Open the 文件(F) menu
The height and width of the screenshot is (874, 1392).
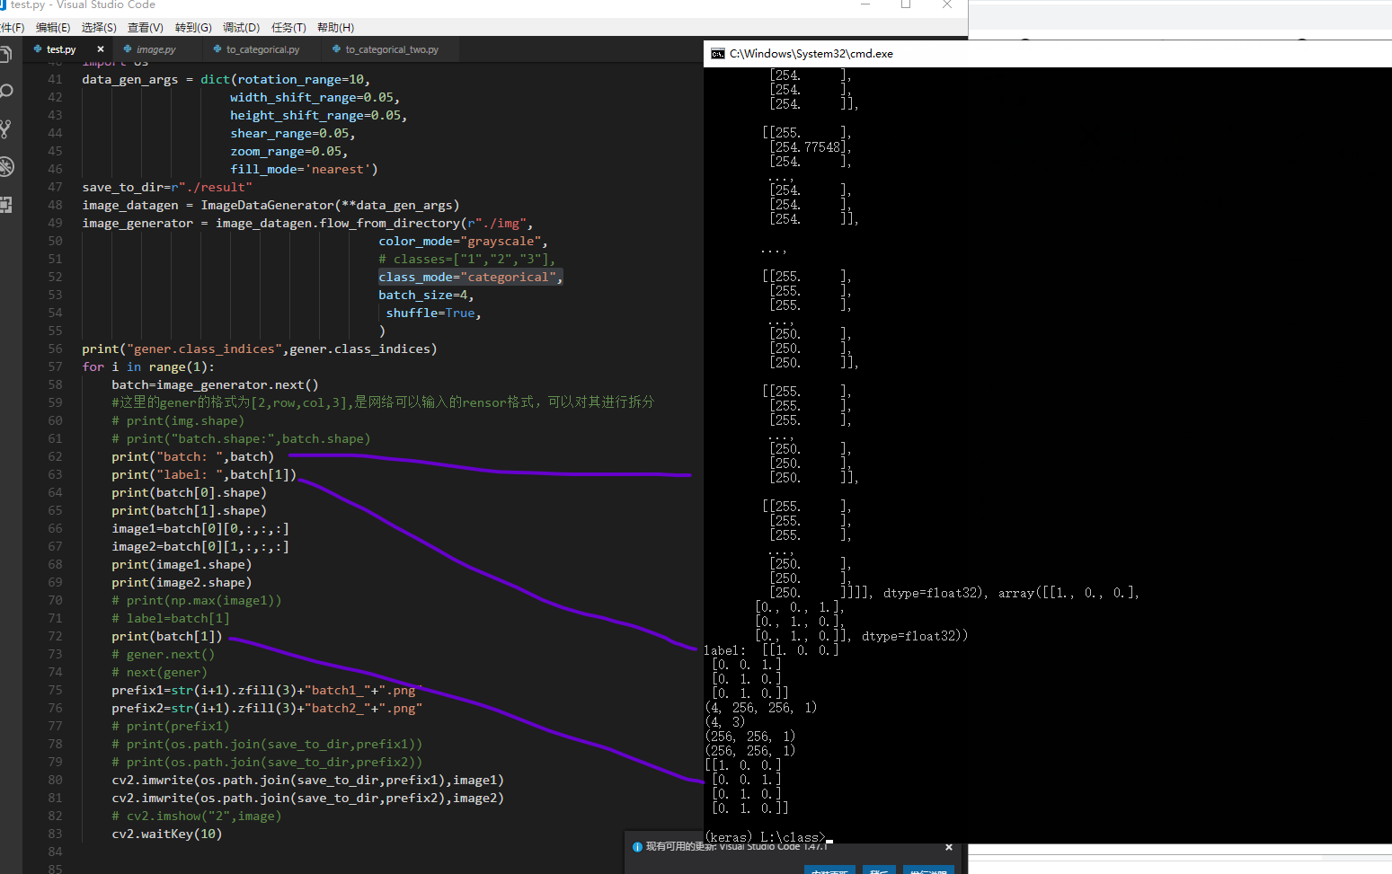click(x=13, y=27)
